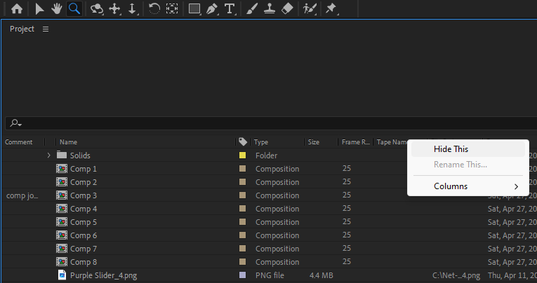Select the Puppet Pin tool
Image resolution: width=537 pixels, height=283 pixels.
pyautogui.click(x=331, y=9)
